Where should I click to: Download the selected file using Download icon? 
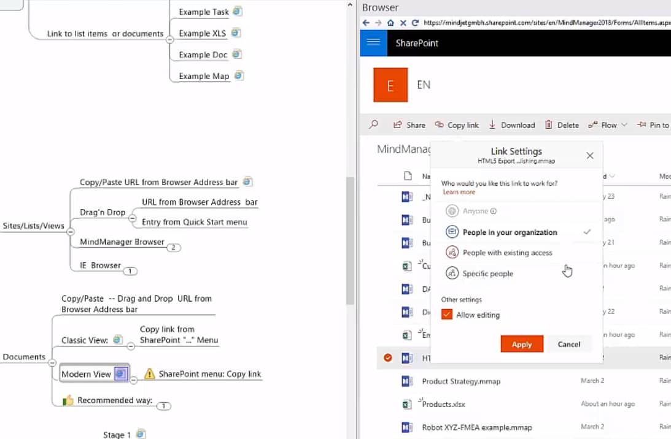pos(492,124)
